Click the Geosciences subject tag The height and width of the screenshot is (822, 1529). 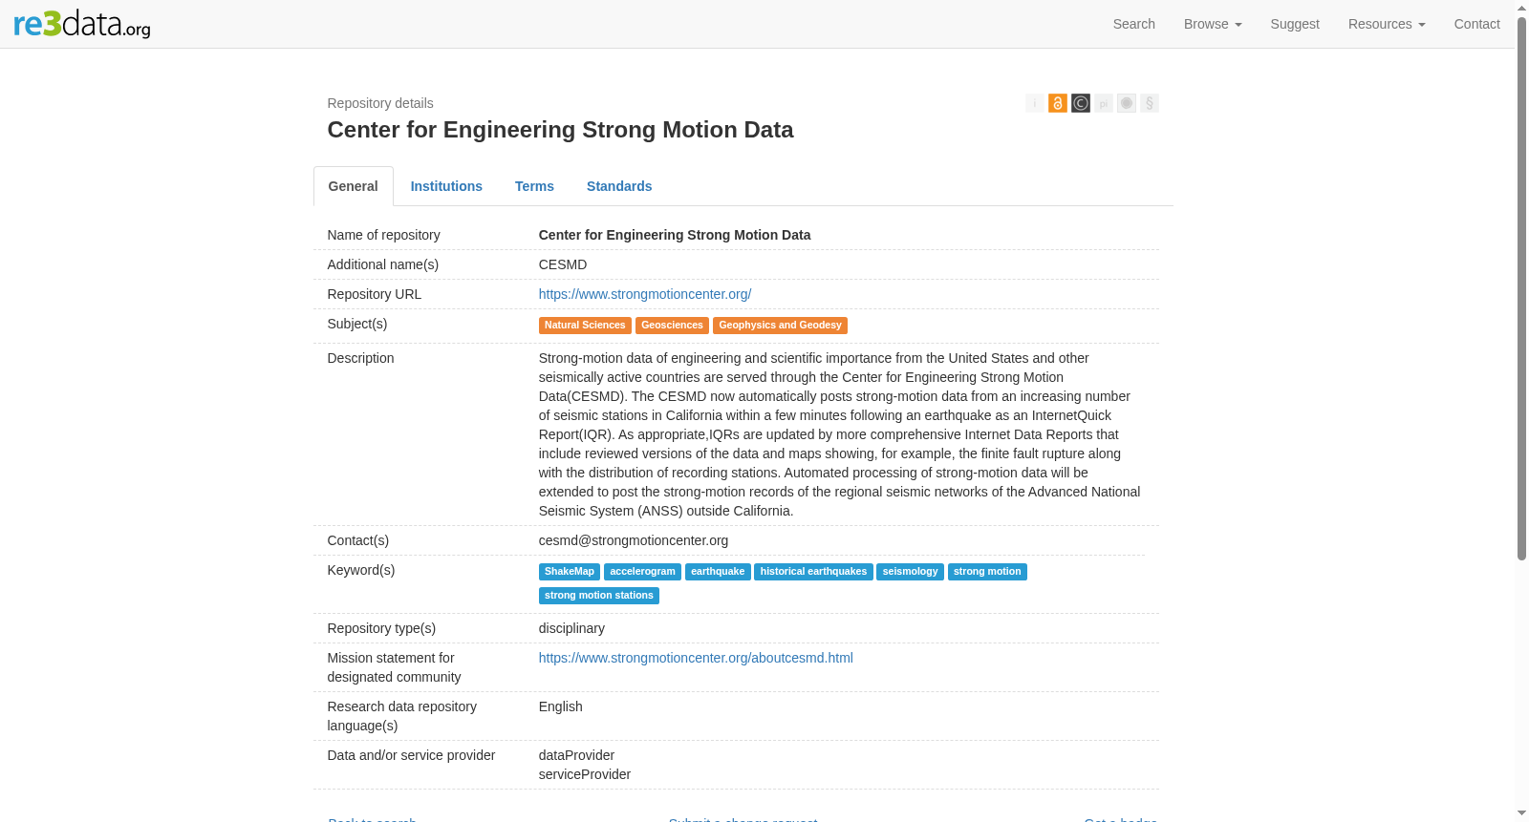point(672,326)
